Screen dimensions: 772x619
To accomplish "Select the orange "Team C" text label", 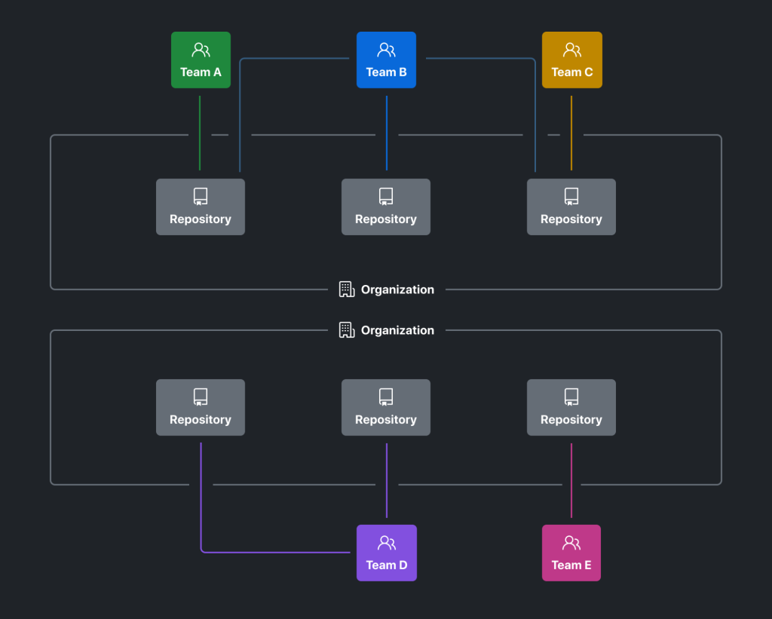I will (x=571, y=72).
